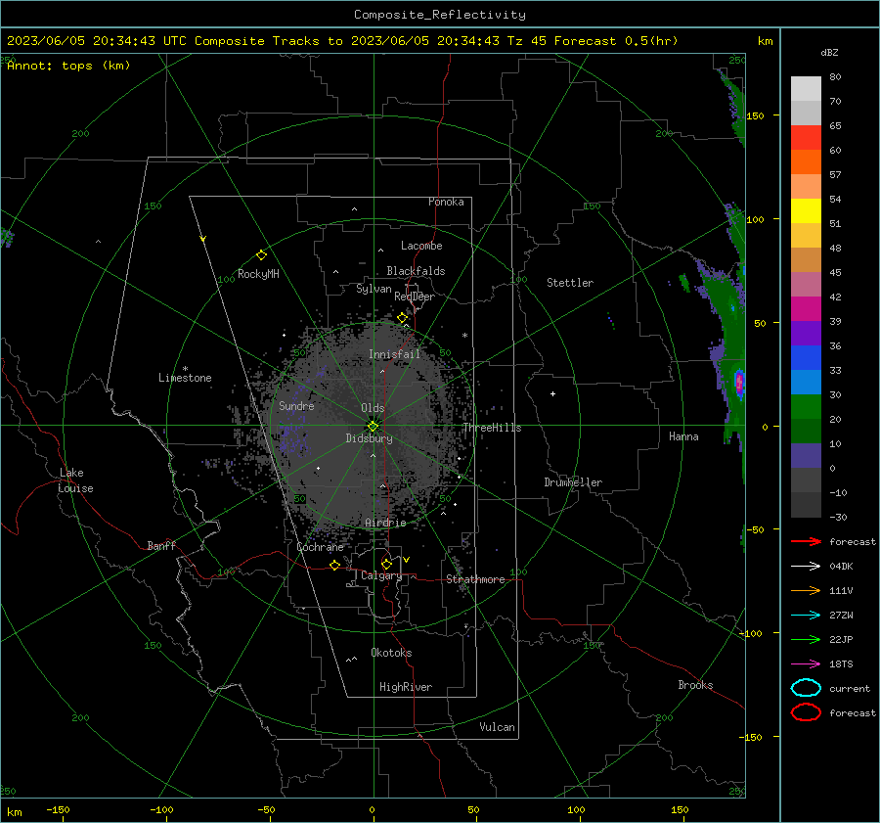Click the Banff label

coord(161,546)
